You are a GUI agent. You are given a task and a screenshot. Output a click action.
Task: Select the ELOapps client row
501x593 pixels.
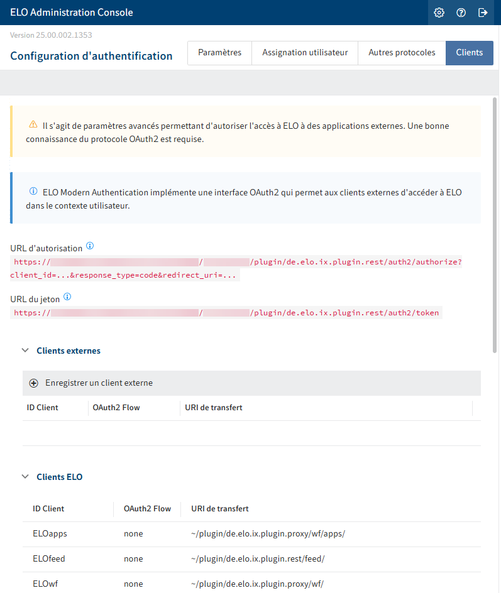[x=251, y=534]
